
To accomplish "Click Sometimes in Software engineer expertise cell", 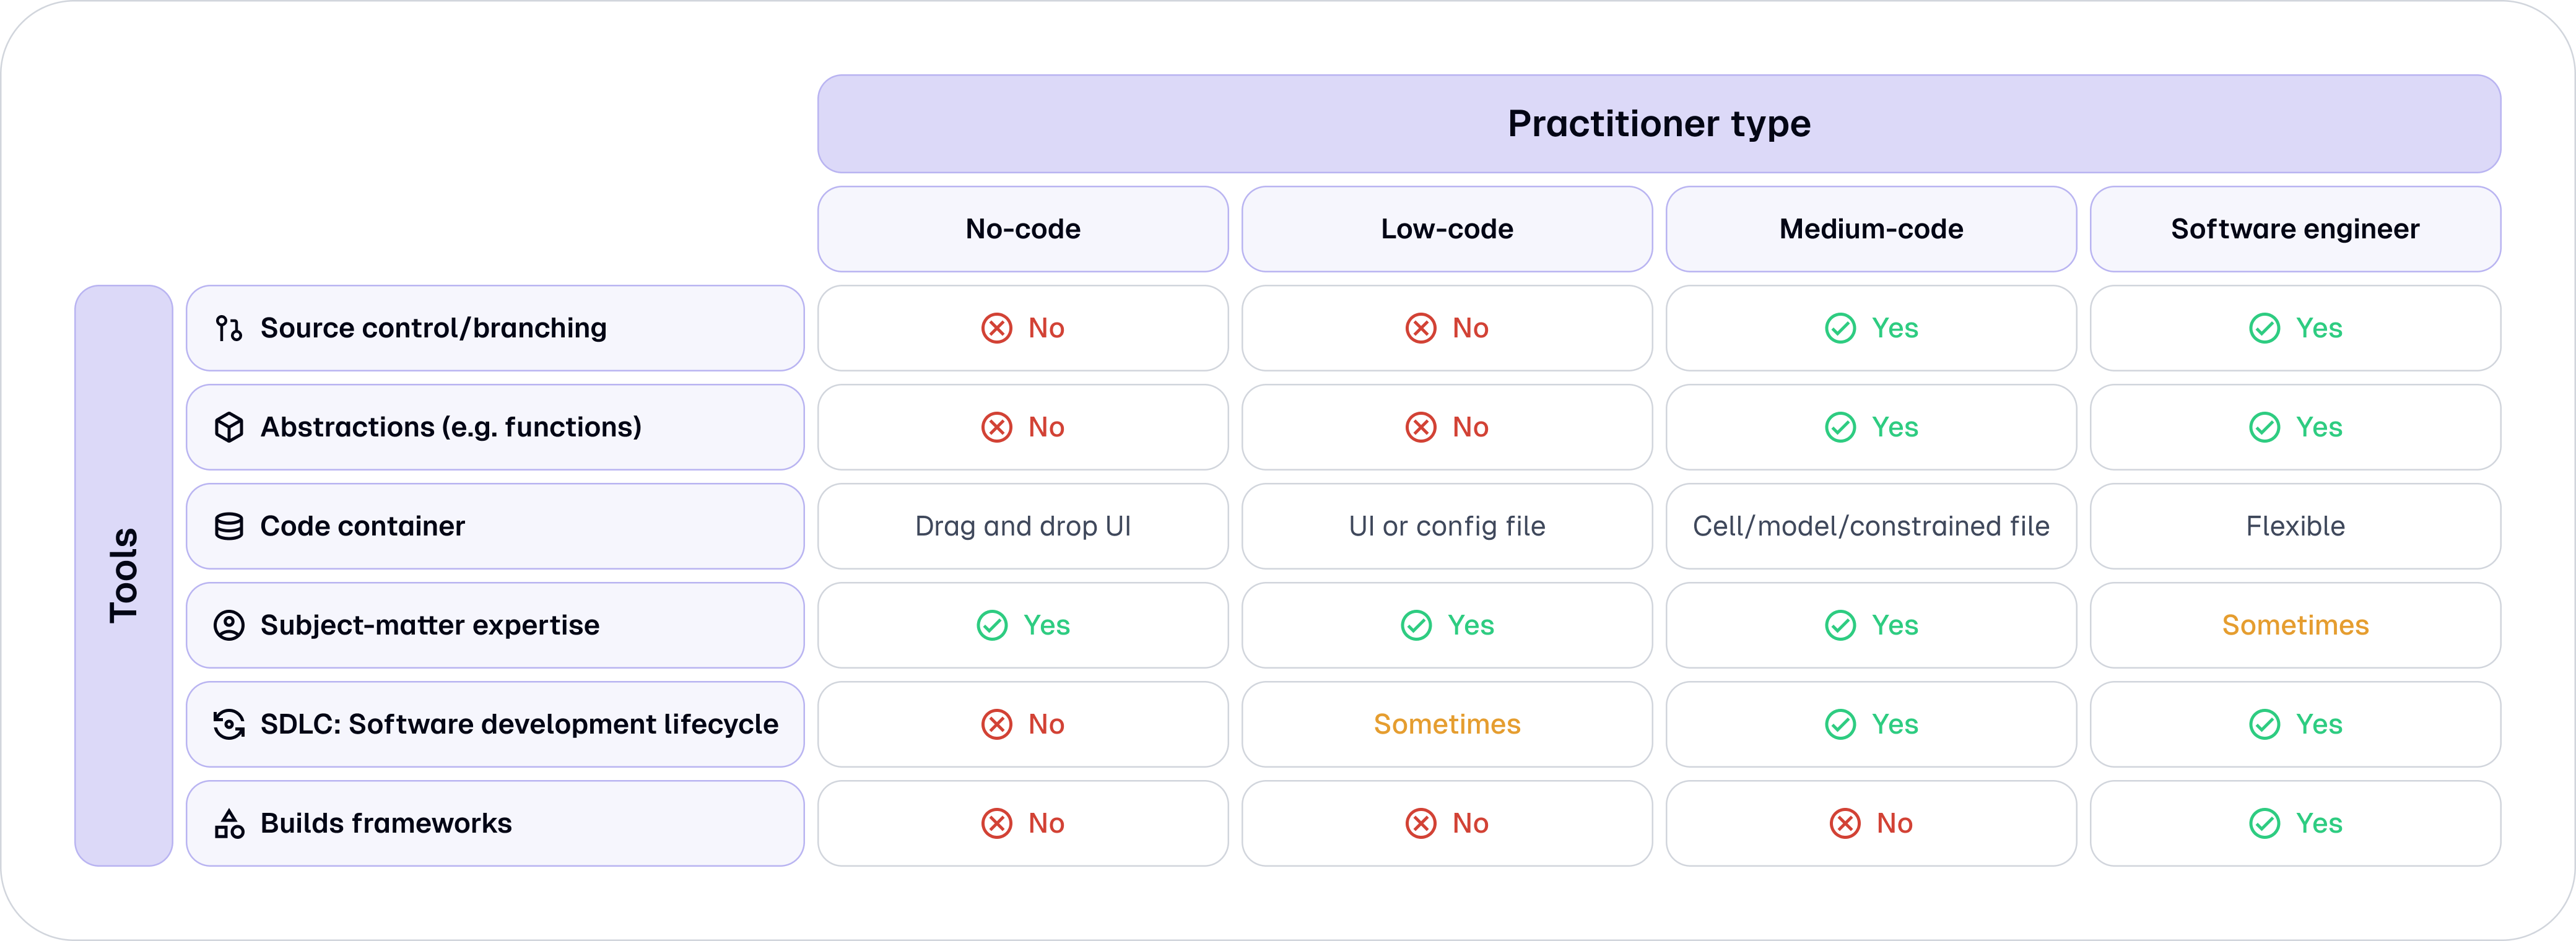I will [2295, 625].
